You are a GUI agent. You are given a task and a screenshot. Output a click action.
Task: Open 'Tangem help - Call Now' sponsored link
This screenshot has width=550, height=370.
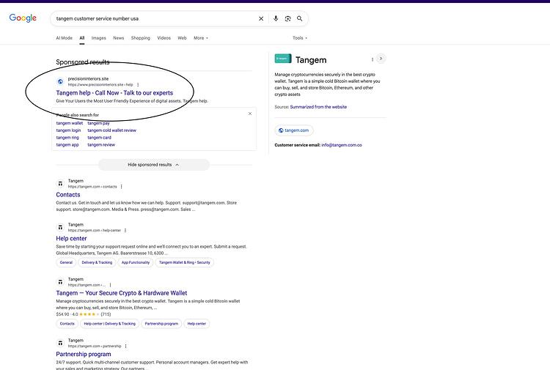pos(114,93)
